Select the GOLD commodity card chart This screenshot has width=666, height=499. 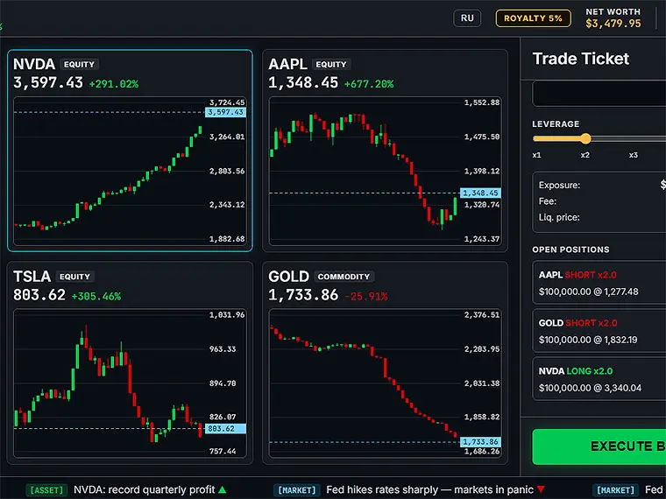385,383
